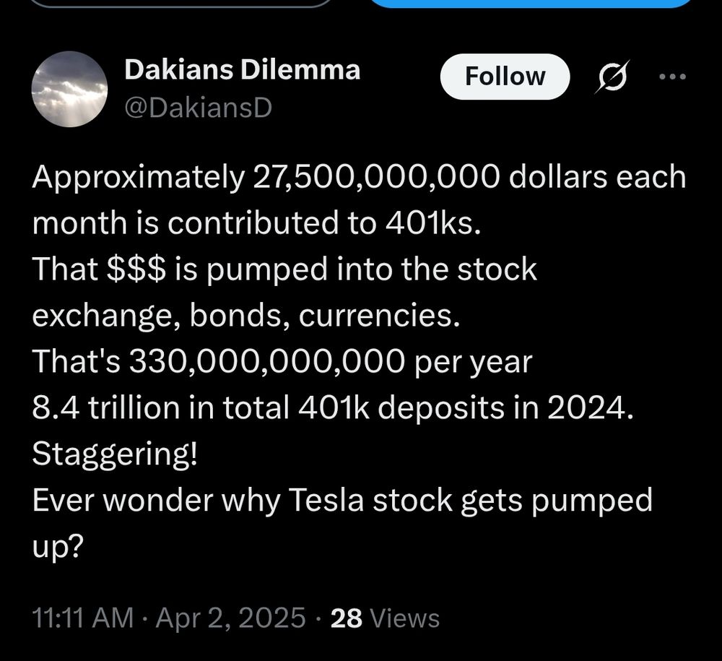Image resolution: width=722 pixels, height=661 pixels.
Task: Click the text 'month is contributed to 401ks.'
Action: 256,223
